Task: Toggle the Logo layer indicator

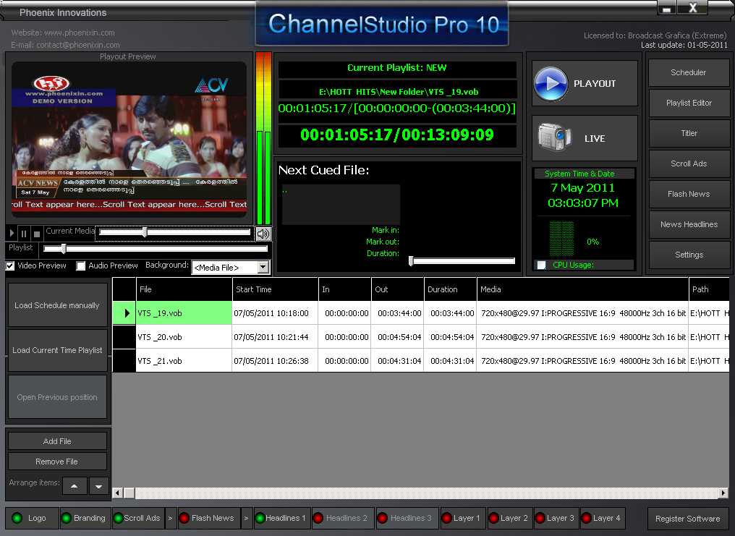Action: click(17, 518)
